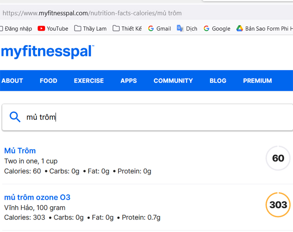The width and height of the screenshot is (293, 232).
Task: Go to the PREMIUM page
Action: click(x=257, y=81)
